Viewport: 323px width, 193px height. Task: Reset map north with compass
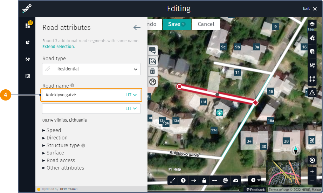[x=296, y=150]
